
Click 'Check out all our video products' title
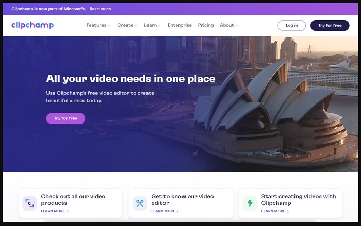73,200
